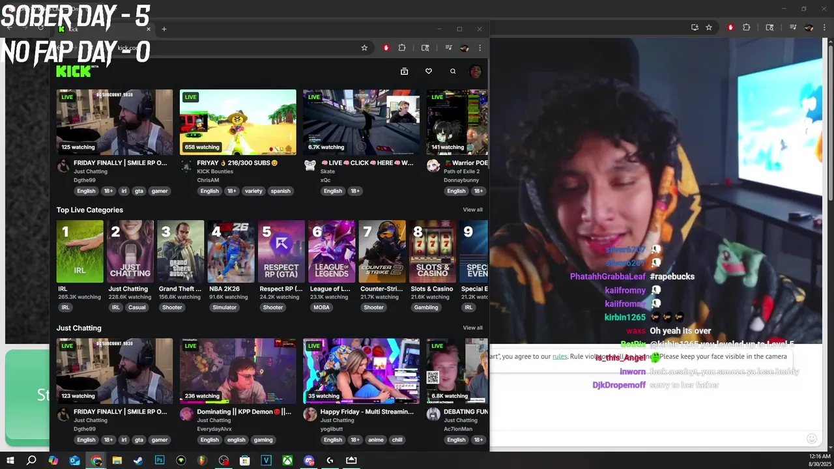Click bookmark star in background Chrome window

click(x=709, y=27)
